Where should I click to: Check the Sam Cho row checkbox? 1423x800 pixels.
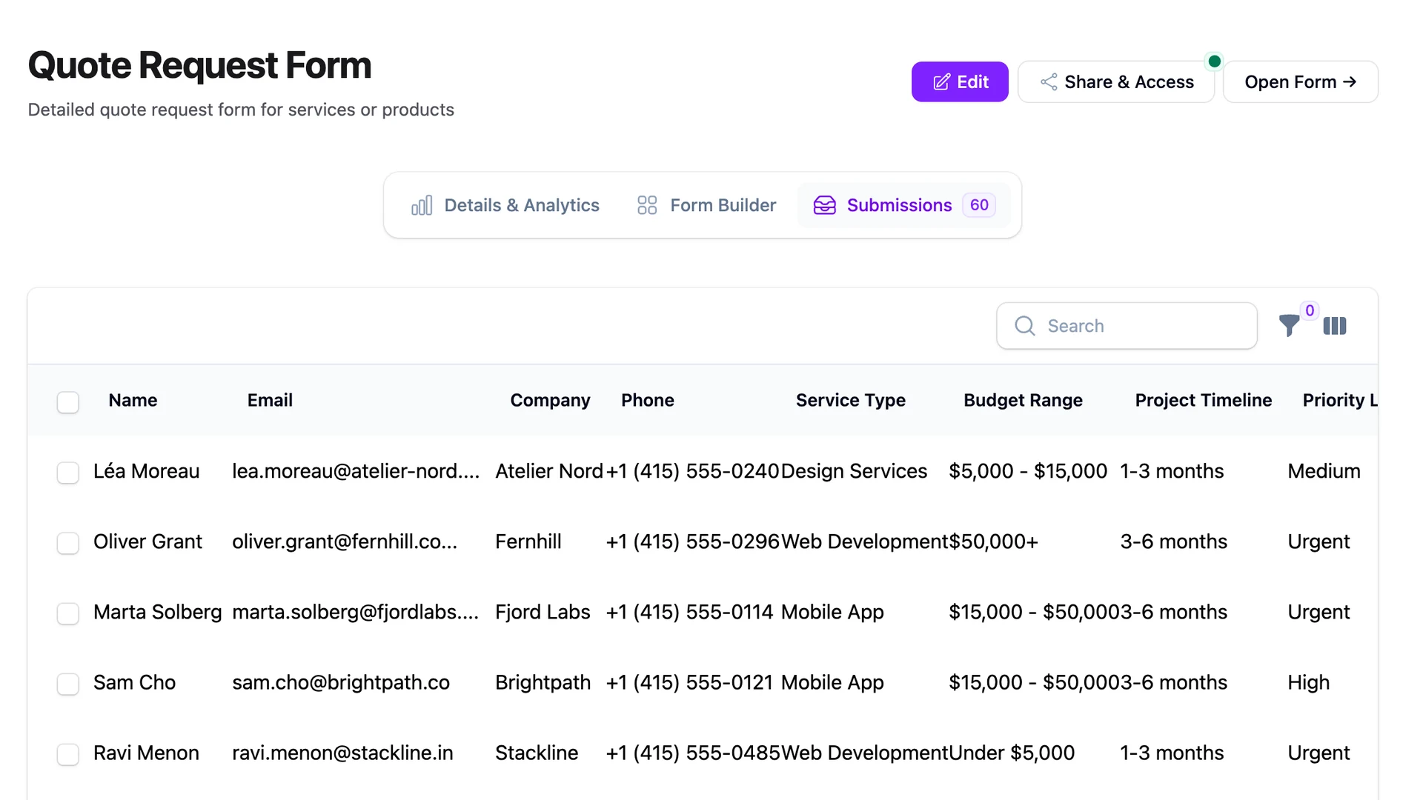(x=68, y=684)
